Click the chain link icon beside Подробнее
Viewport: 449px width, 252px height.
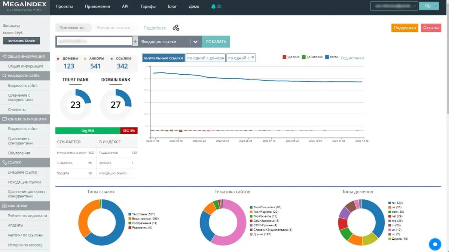click(176, 28)
